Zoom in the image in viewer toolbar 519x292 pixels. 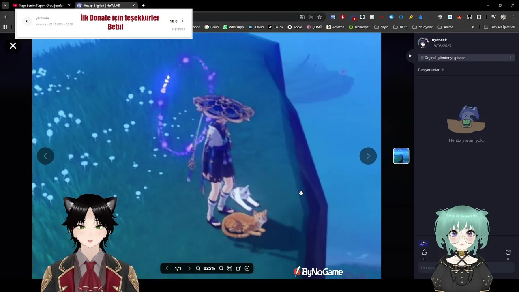pos(221,268)
